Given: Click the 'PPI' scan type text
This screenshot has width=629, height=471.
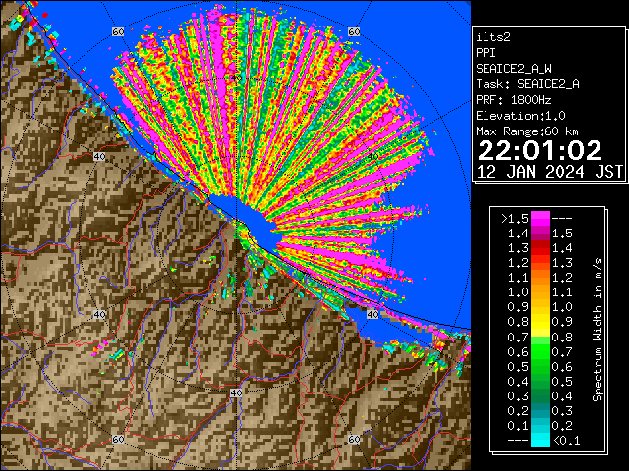Looking at the screenshot, I should 486,53.
